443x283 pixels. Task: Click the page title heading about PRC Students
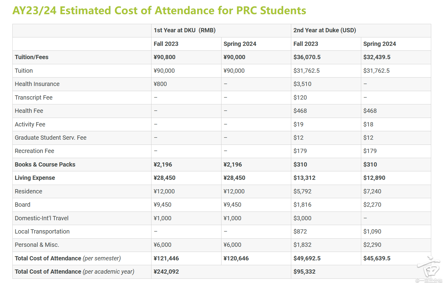(x=159, y=11)
